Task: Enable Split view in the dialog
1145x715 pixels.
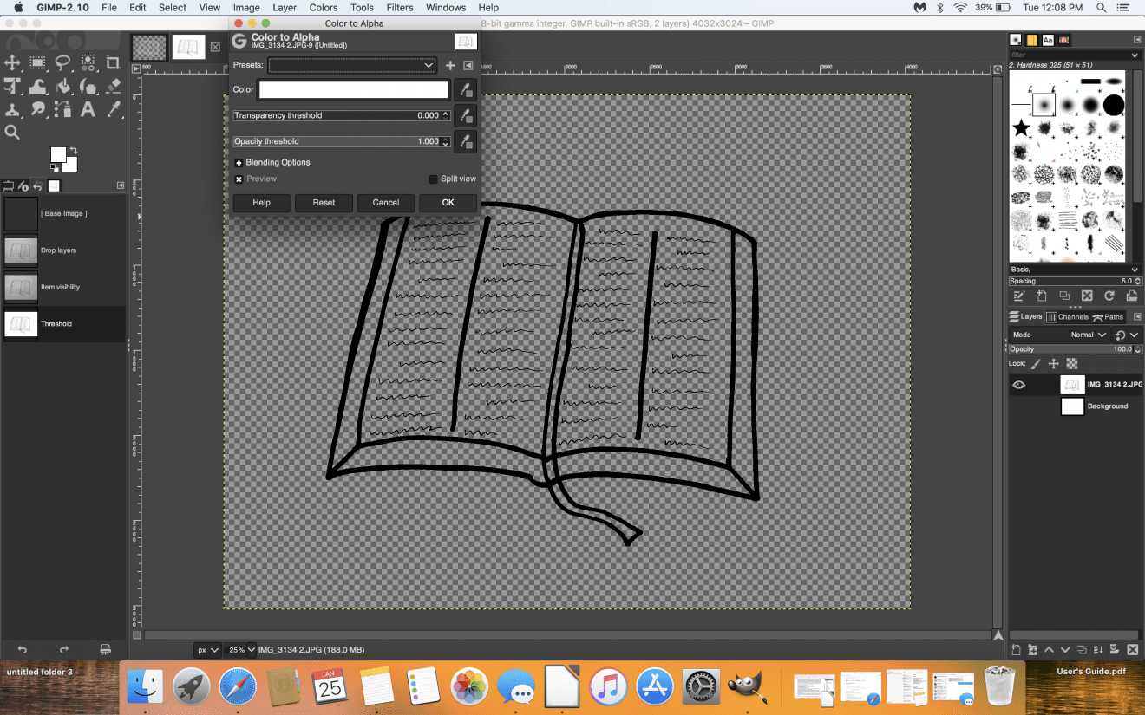Action: point(433,179)
